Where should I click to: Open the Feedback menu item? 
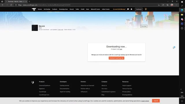pyautogui.click(x=55, y=9)
